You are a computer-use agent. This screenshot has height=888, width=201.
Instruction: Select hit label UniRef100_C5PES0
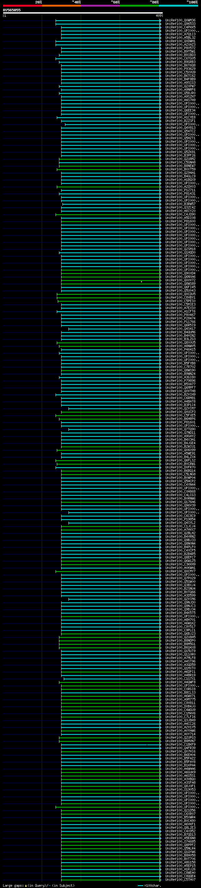tap(180, 301)
